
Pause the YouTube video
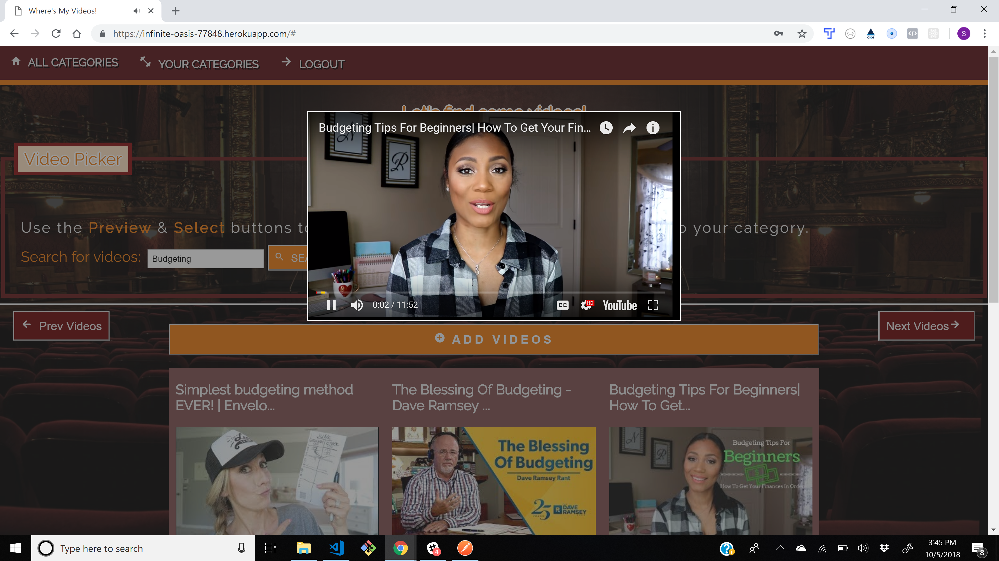point(331,305)
